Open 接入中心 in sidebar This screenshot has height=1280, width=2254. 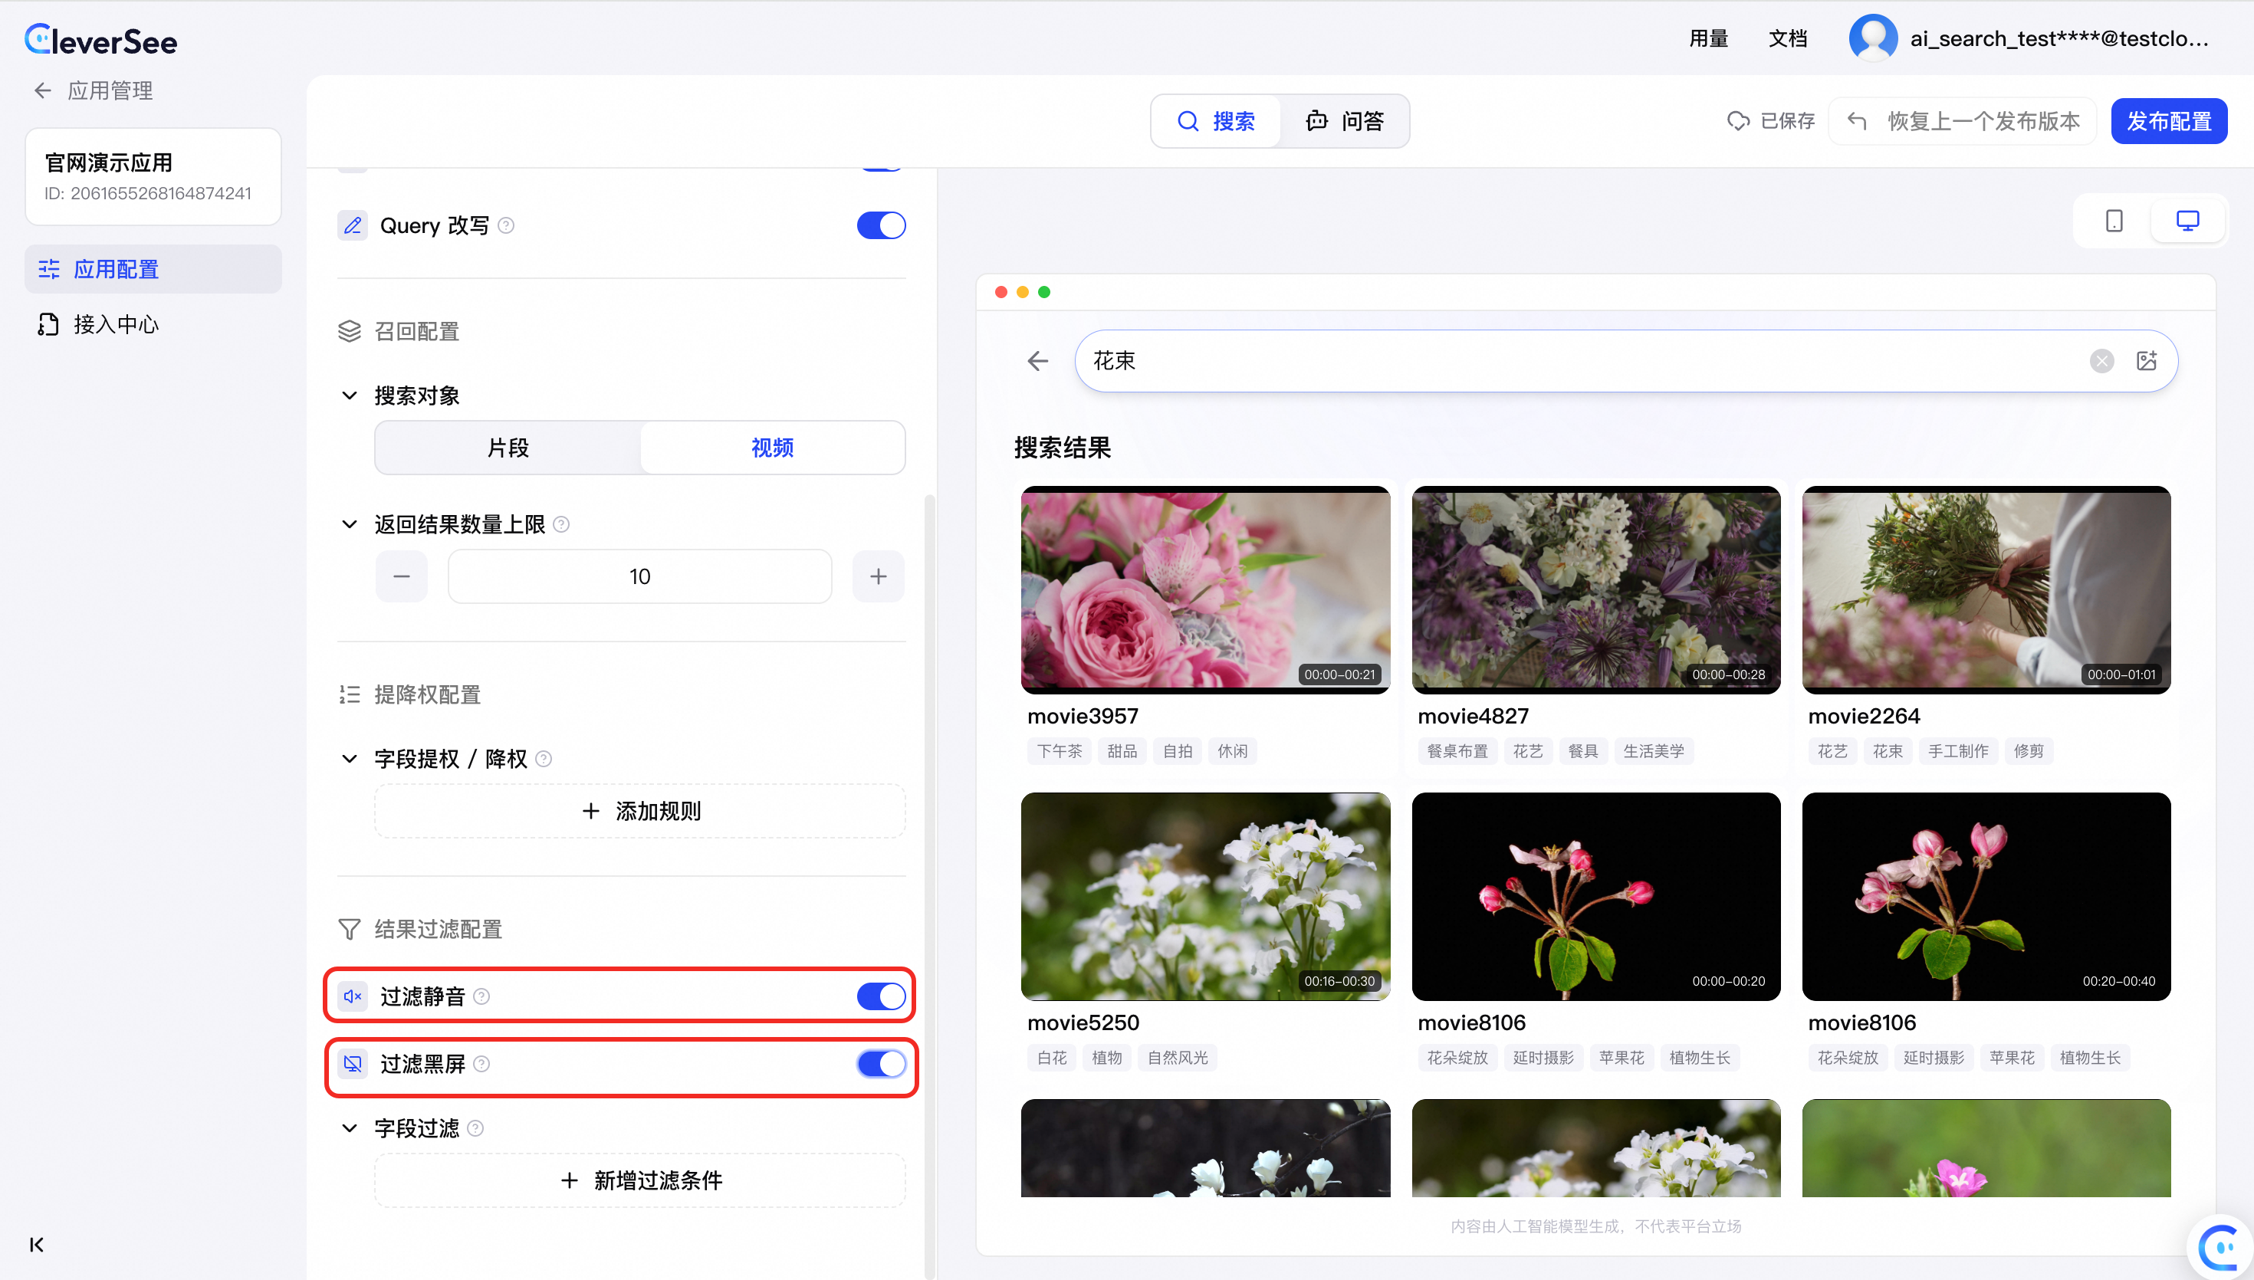point(153,324)
